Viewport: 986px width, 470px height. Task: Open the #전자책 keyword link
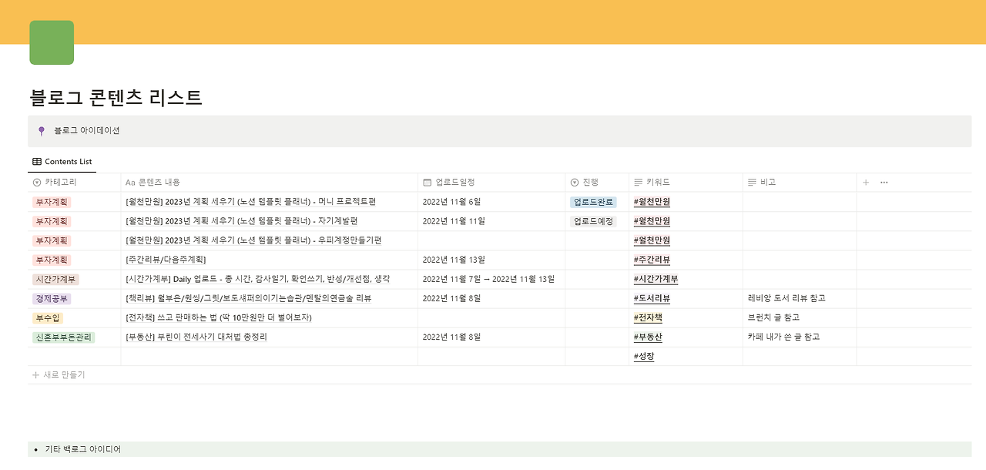648,317
